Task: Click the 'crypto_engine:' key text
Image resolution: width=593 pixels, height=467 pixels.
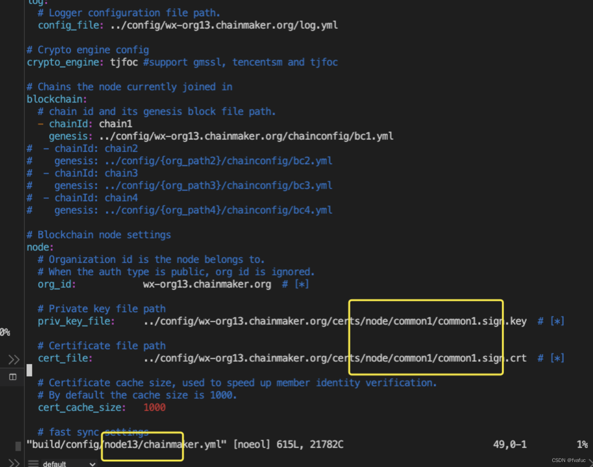Action: pos(65,62)
